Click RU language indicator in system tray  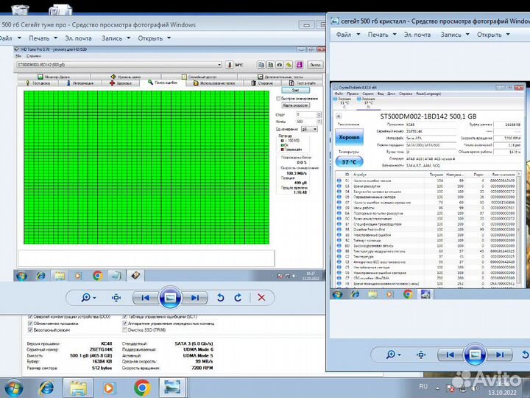click(x=423, y=386)
